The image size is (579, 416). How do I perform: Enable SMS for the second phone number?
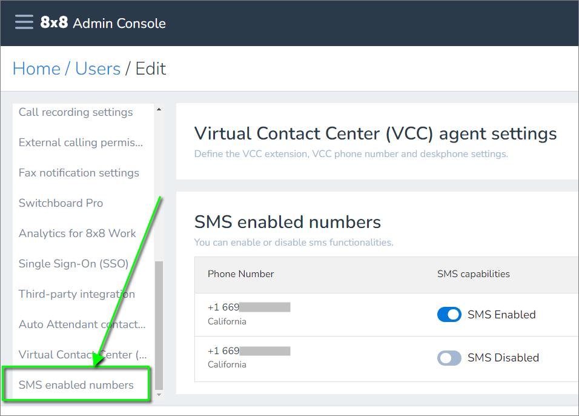449,358
